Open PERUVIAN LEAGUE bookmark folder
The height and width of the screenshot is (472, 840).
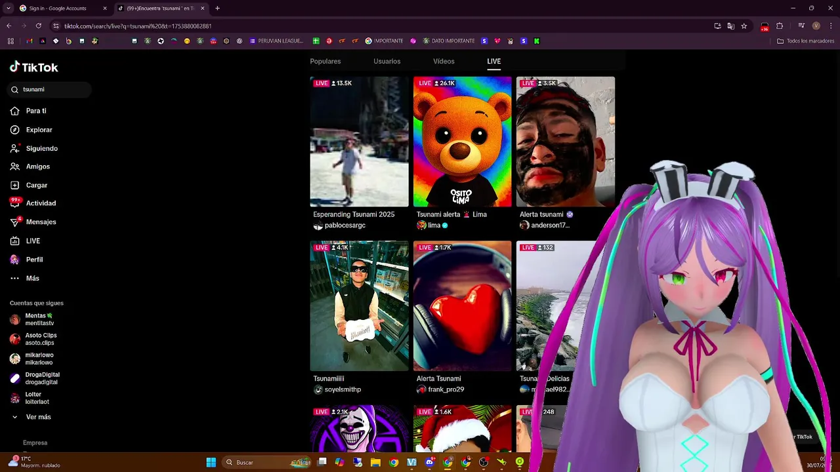[x=276, y=41]
